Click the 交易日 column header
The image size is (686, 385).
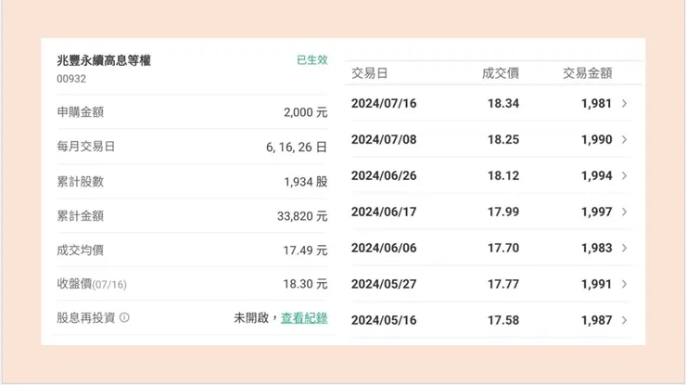(x=369, y=73)
